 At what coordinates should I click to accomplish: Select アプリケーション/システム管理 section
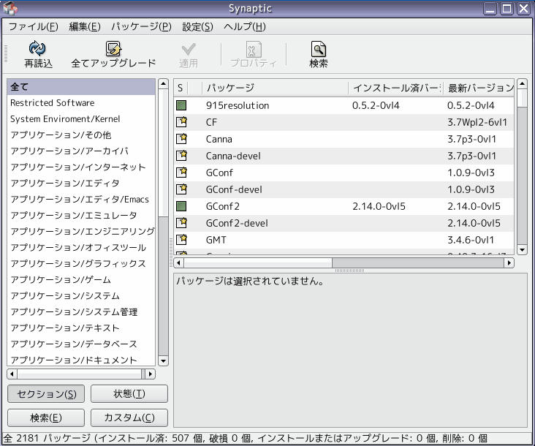point(81,311)
